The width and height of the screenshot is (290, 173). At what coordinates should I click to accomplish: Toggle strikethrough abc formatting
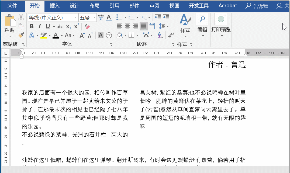(x=60, y=27)
